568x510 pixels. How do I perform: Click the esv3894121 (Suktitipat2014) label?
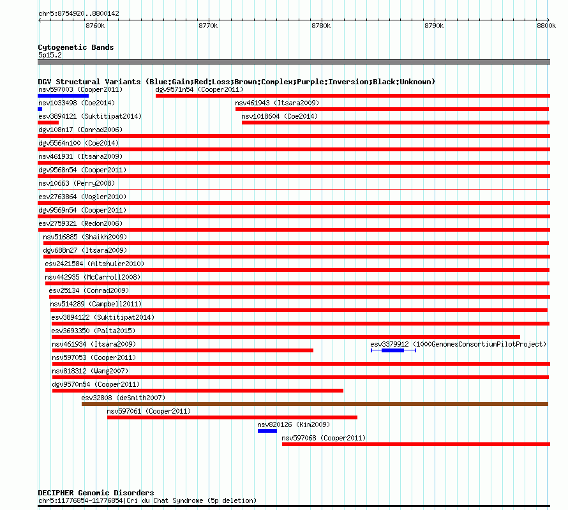pyautogui.click(x=90, y=116)
